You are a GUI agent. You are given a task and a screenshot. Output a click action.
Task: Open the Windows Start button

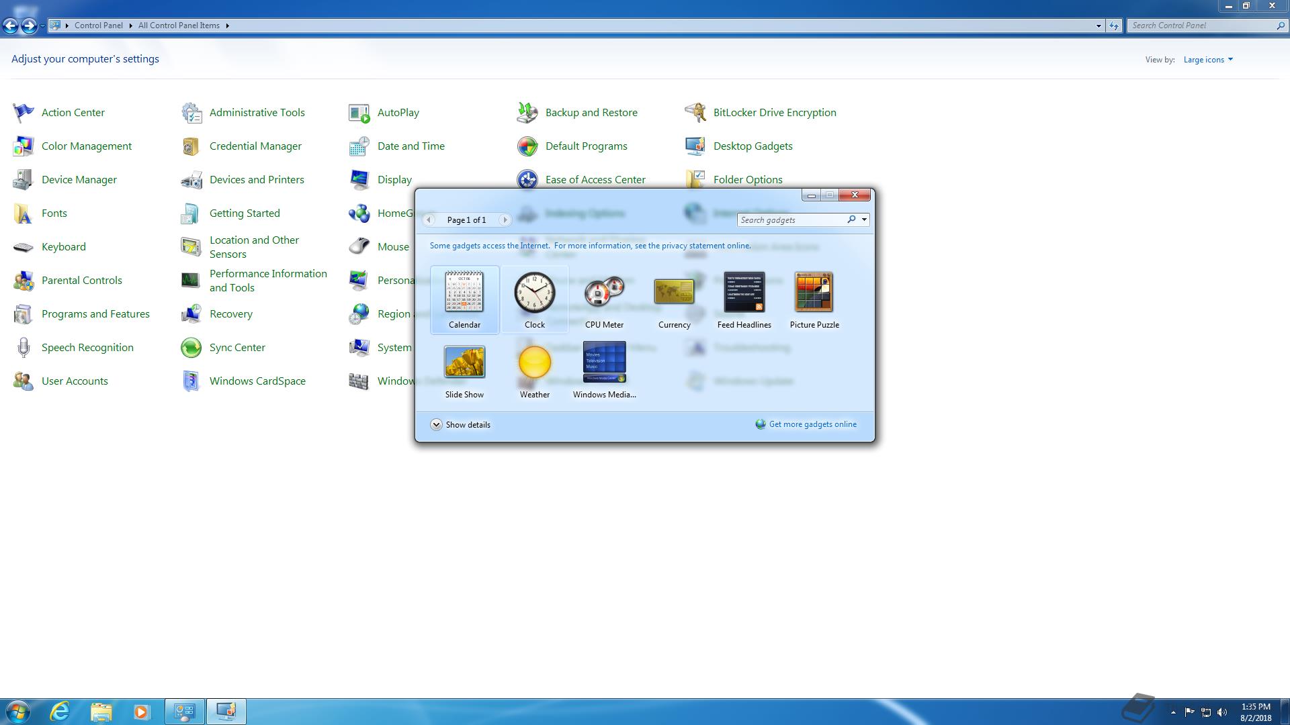18,712
